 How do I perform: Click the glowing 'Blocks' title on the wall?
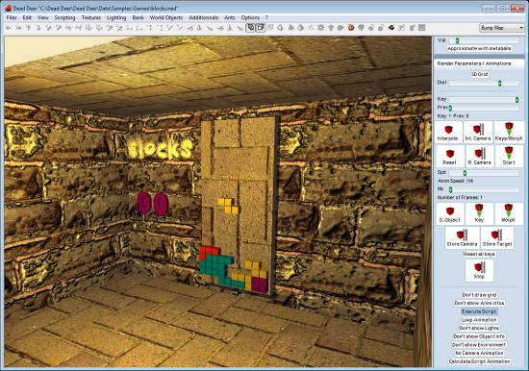coord(161,148)
